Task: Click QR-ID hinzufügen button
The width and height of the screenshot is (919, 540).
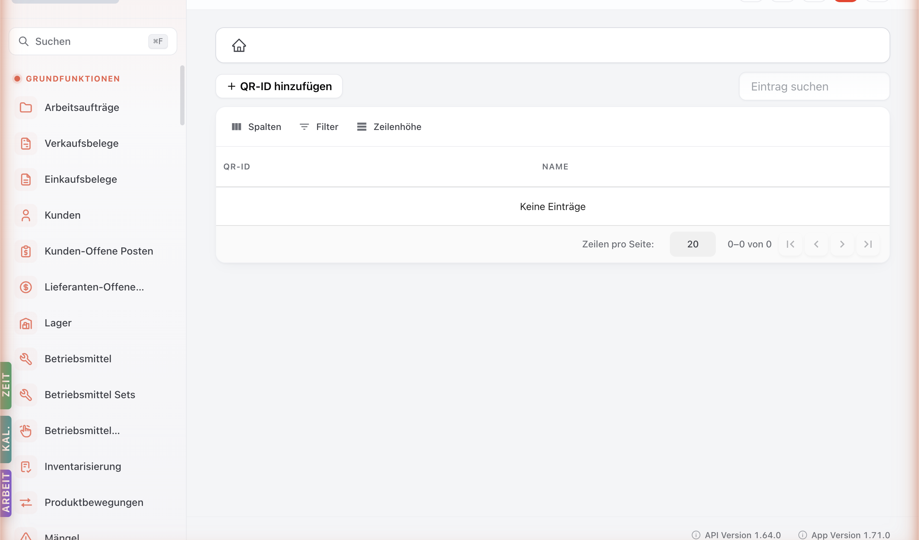Action: tap(279, 87)
